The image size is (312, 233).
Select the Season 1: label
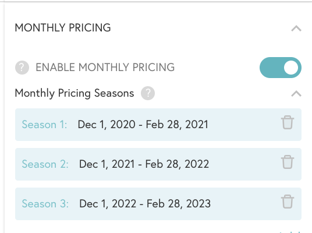click(44, 125)
